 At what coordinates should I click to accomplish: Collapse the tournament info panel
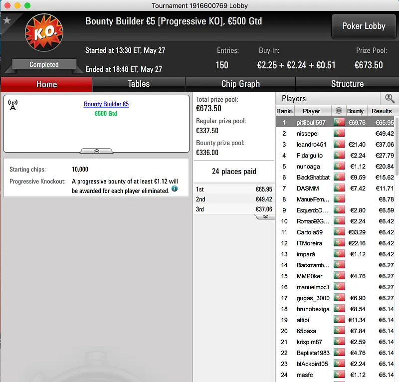coord(97,151)
